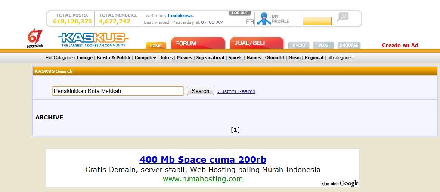This screenshot has height=192, width=440.
Task: Click the TOTAL POSTS count 618,120,375
Action: pyautogui.click(x=72, y=22)
